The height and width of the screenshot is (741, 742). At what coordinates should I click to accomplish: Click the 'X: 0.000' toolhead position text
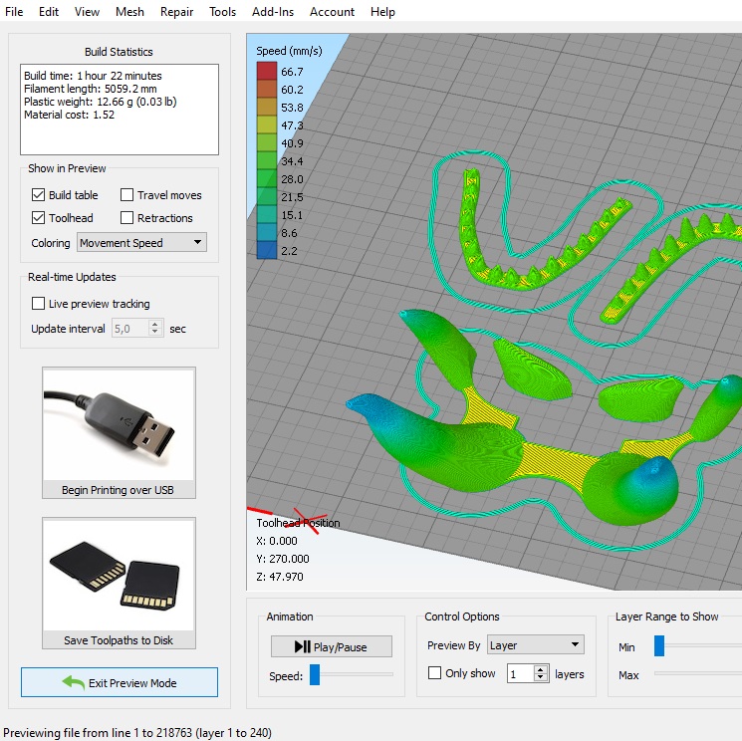click(277, 541)
